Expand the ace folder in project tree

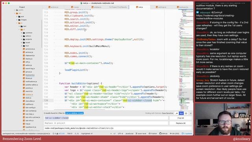(x=17, y=17)
